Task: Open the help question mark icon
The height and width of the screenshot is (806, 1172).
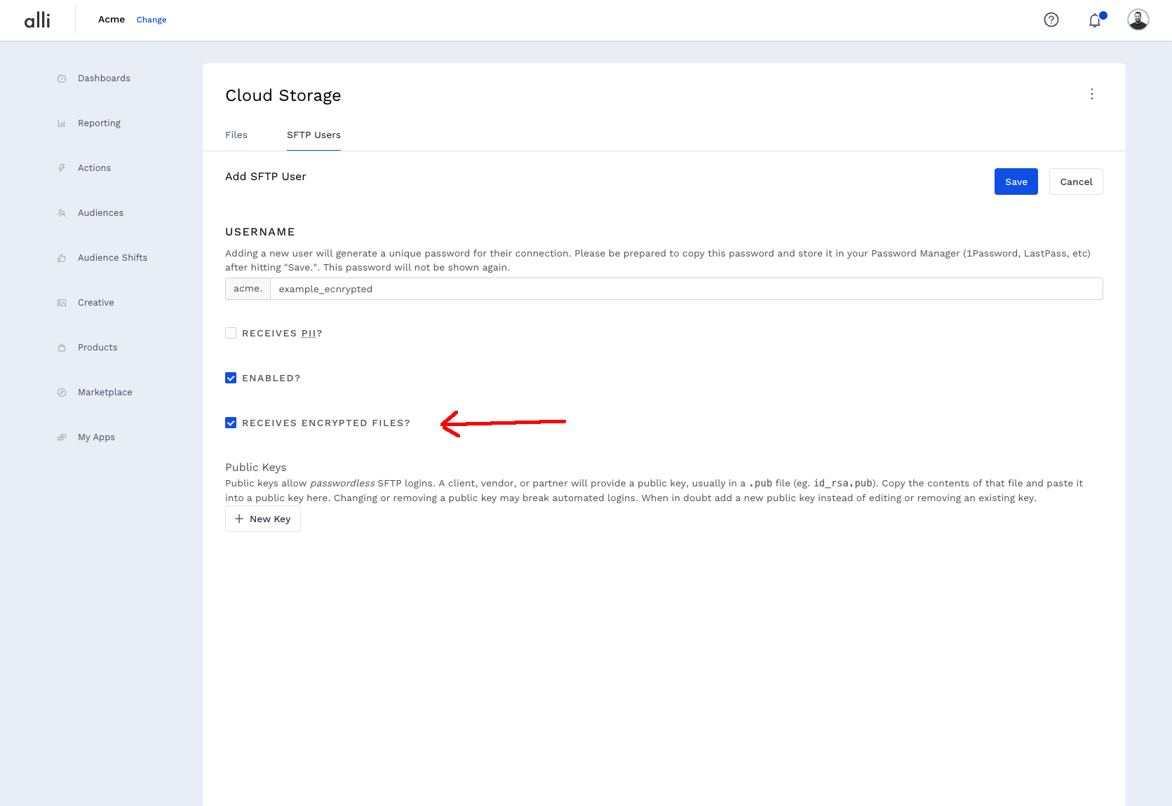Action: tap(1051, 20)
